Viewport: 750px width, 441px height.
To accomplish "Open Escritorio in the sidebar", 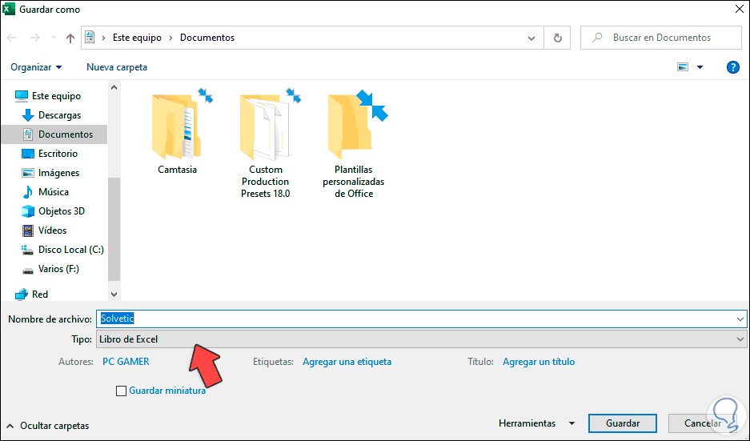I will click(x=58, y=154).
